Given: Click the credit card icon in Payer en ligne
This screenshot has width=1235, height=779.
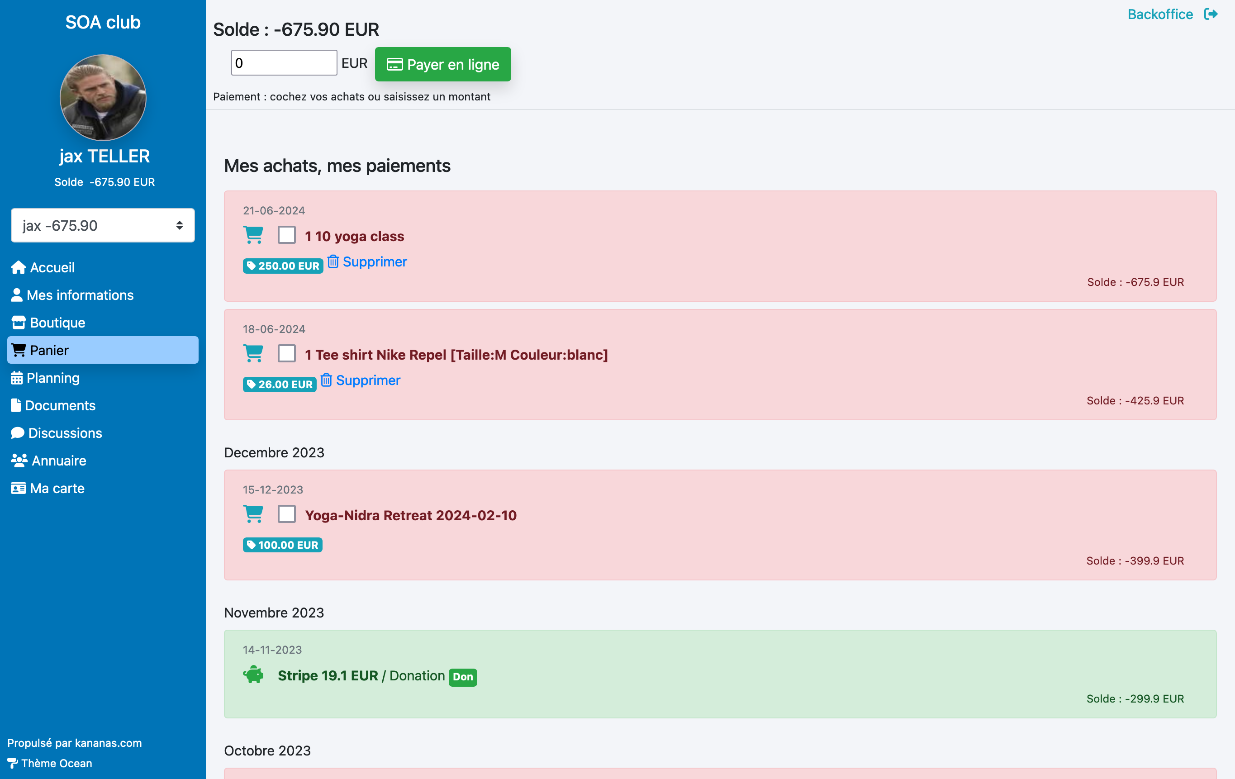Looking at the screenshot, I should coord(394,65).
